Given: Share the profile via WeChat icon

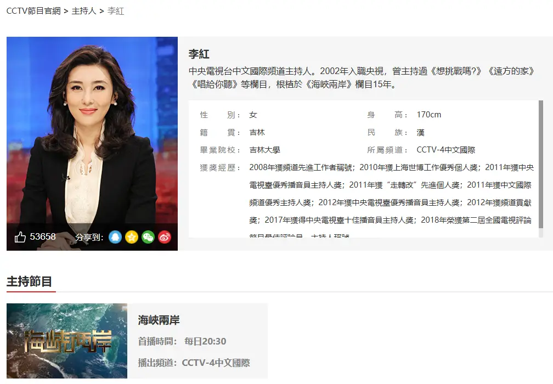Looking at the screenshot, I should (148, 237).
